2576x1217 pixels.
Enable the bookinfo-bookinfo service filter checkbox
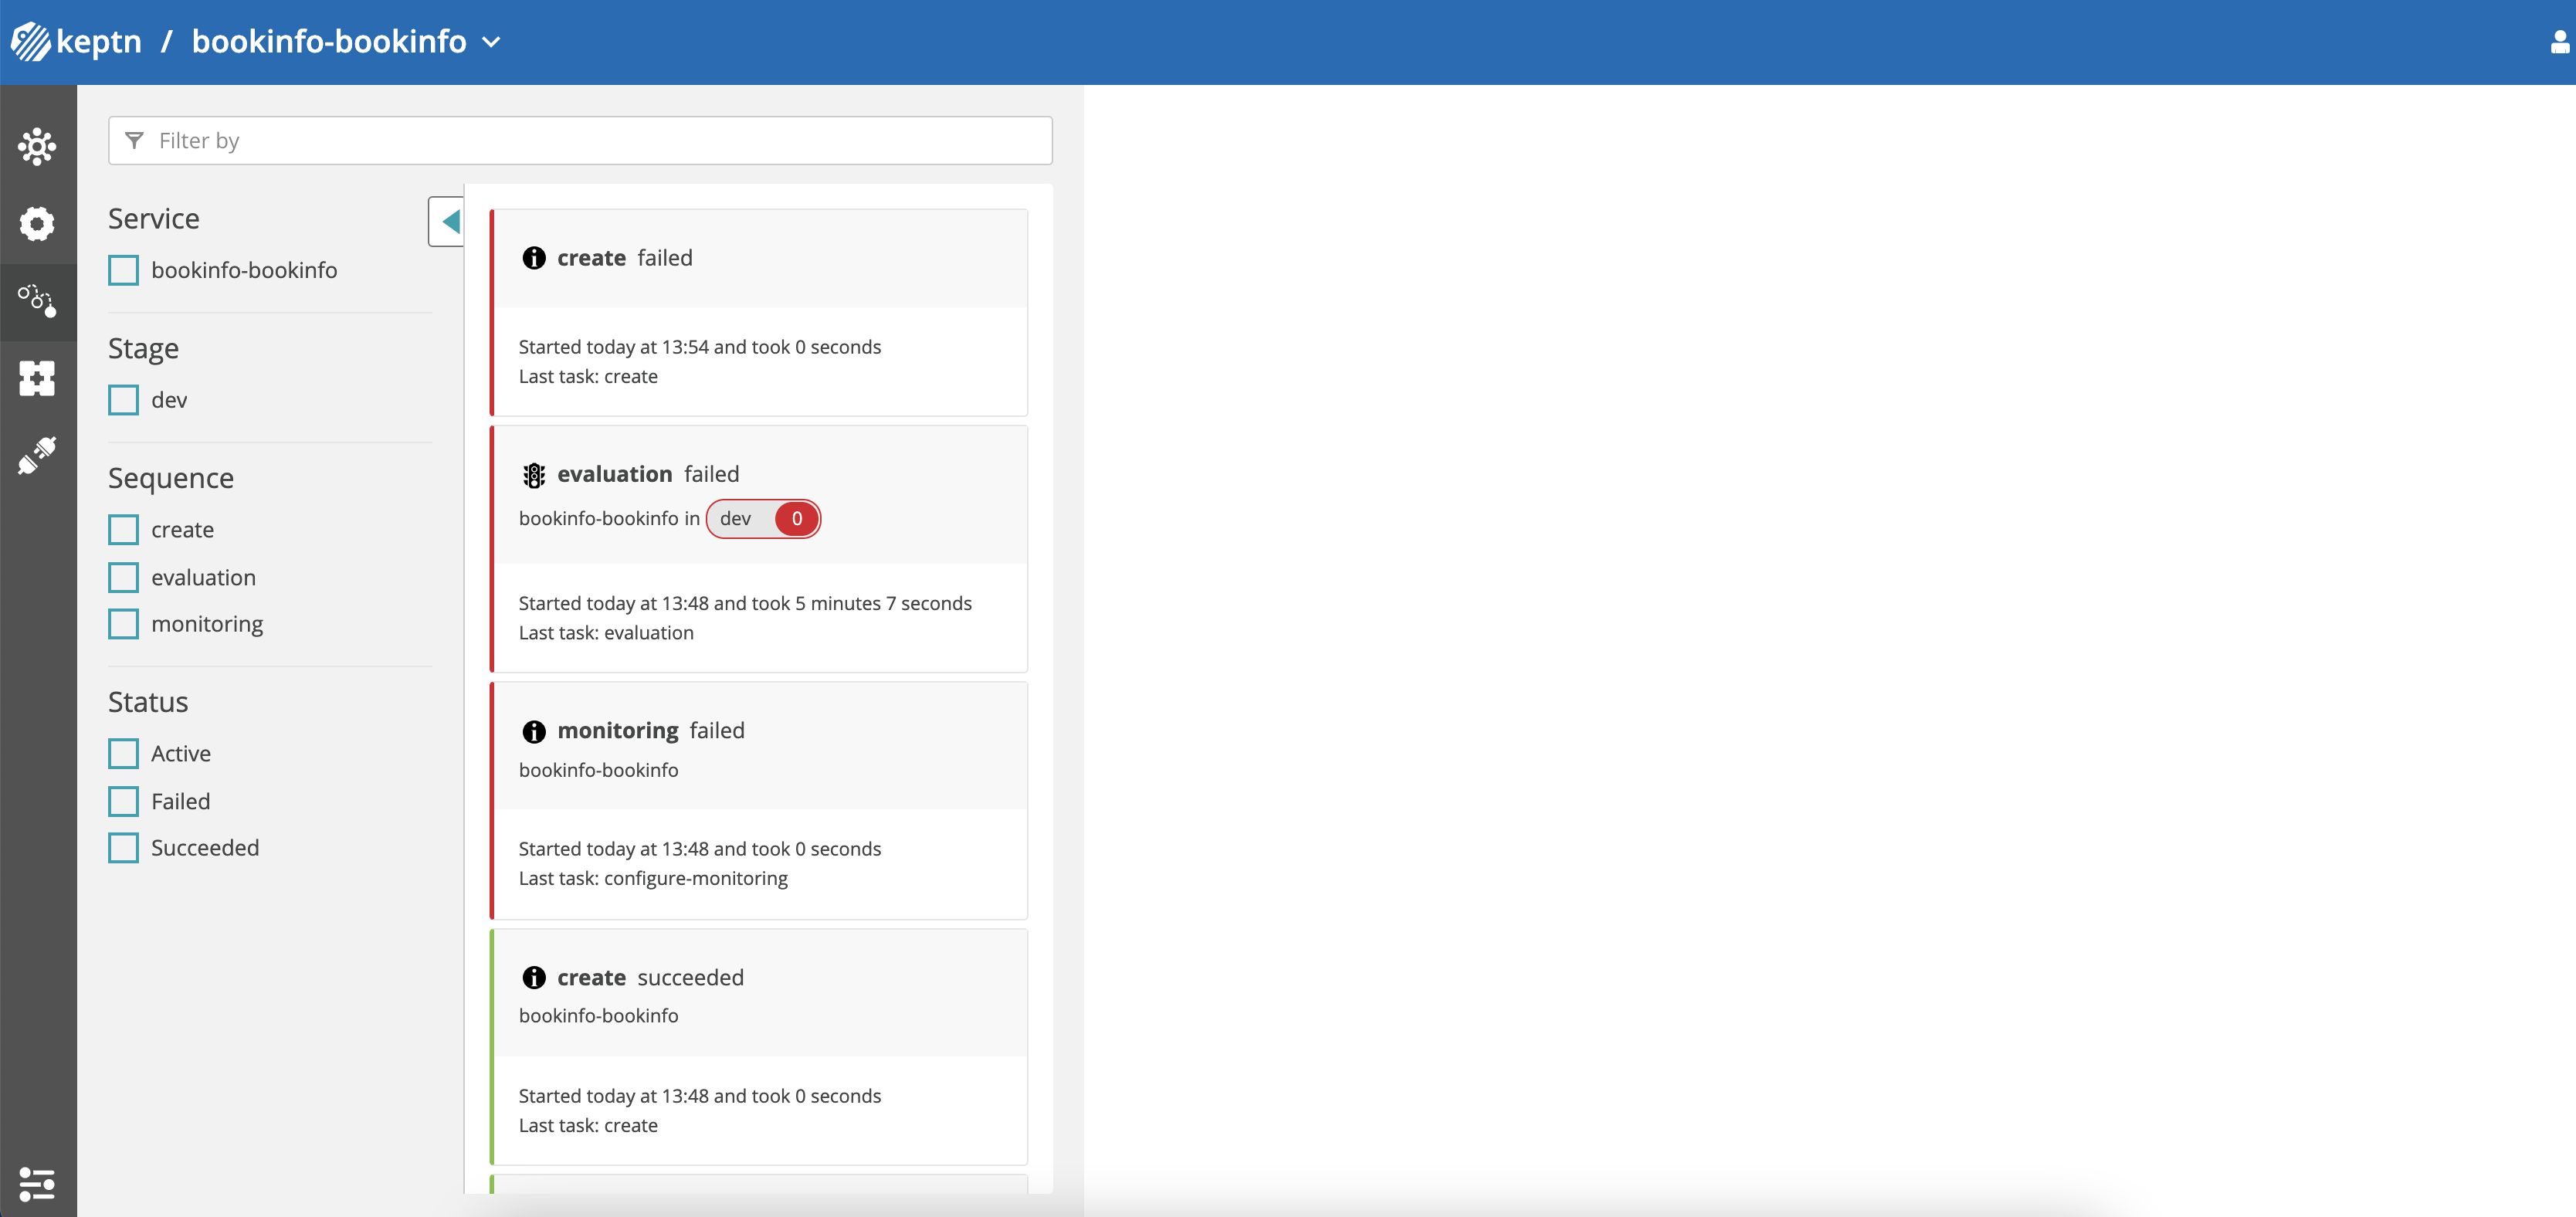click(x=124, y=270)
